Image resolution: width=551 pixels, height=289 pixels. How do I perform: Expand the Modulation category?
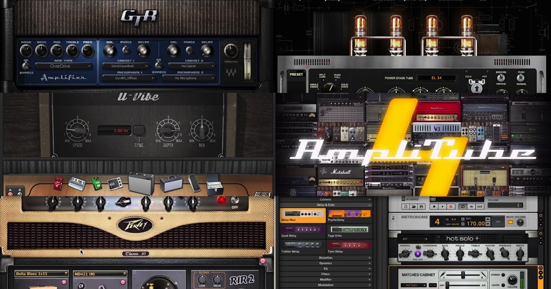[x=326, y=285]
